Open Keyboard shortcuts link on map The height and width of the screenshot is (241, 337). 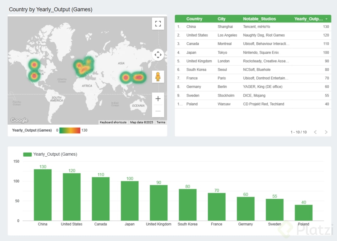(x=113, y=122)
